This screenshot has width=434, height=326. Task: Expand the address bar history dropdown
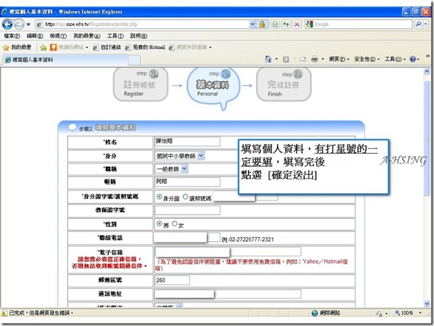[252, 24]
